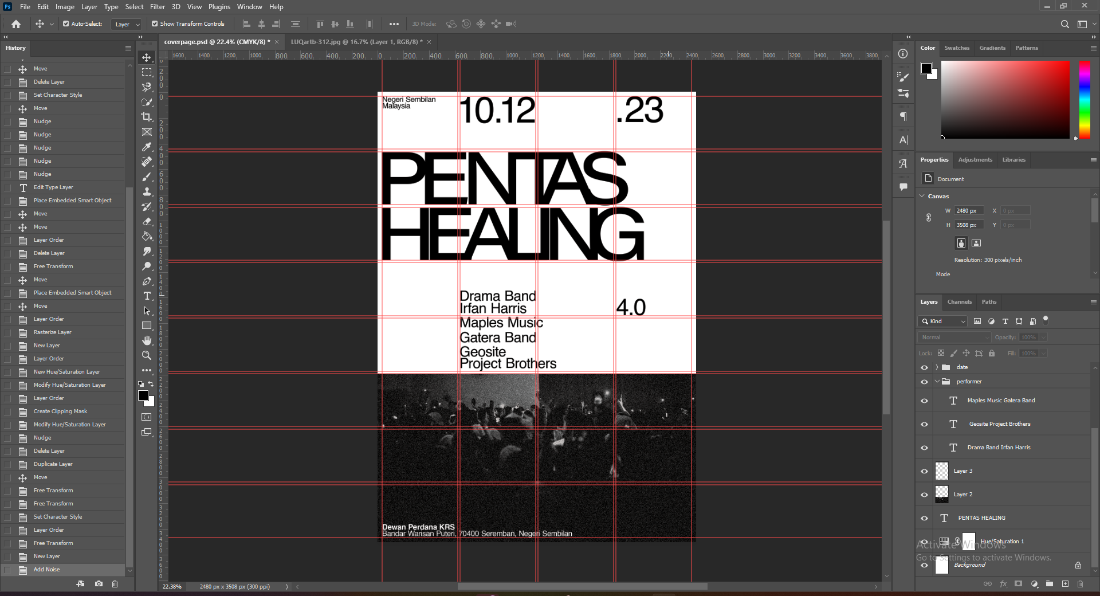Hide the Maples Music Gatera Band layer

point(924,401)
